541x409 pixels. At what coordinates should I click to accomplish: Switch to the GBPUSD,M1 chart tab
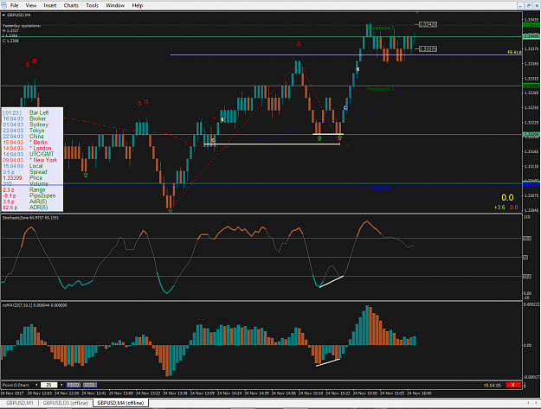20,403
